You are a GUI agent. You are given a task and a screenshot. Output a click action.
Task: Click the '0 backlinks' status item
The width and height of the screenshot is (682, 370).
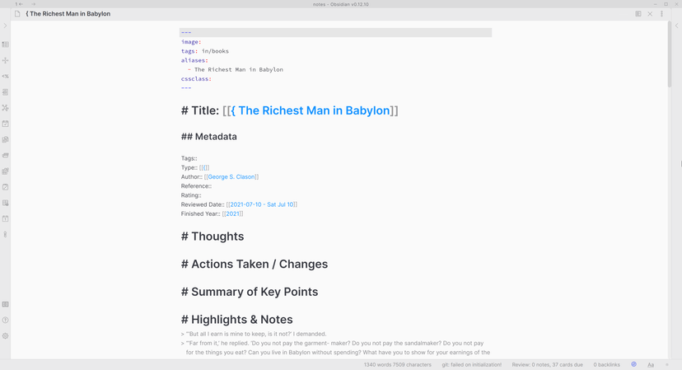pos(607,365)
